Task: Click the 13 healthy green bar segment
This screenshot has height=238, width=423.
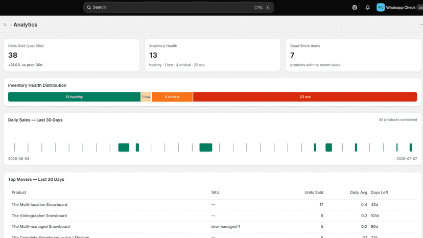Action: tap(74, 97)
